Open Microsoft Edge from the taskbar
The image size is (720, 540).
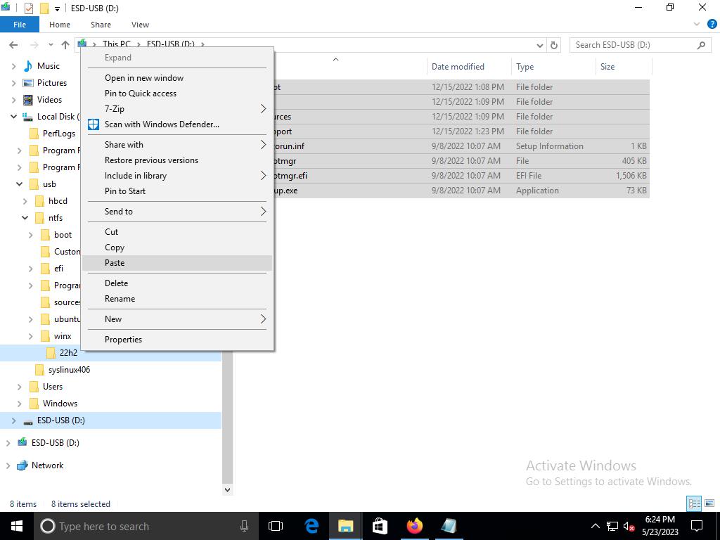(311, 526)
